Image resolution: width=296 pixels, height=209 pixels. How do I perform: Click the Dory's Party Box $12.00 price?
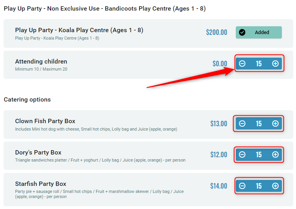pos(219,154)
